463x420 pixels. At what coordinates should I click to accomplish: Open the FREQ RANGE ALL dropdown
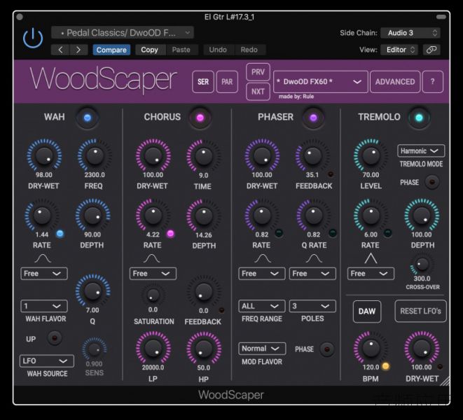[x=262, y=306]
